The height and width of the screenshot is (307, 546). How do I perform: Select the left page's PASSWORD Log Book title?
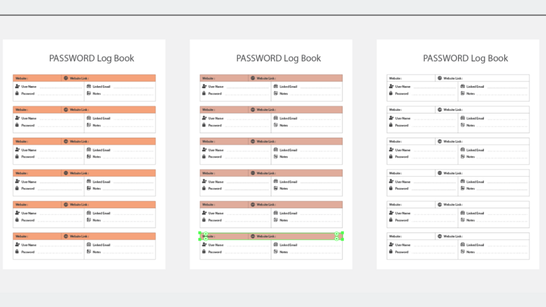coord(92,58)
